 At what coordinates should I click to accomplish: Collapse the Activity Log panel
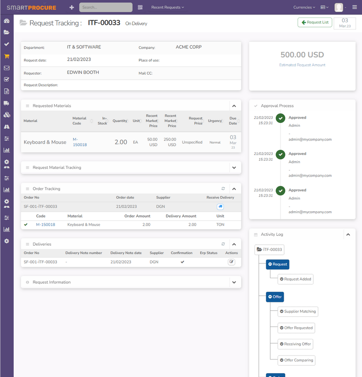click(348, 235)
